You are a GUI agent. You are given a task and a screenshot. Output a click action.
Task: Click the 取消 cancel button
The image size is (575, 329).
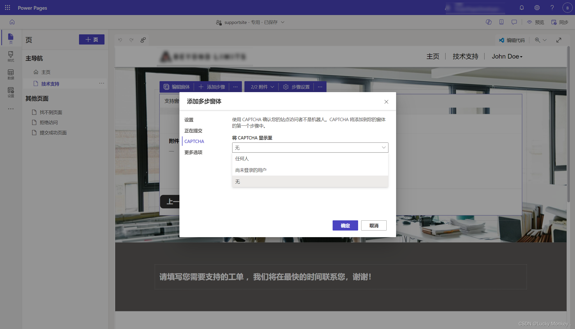[x=374, y=225]
